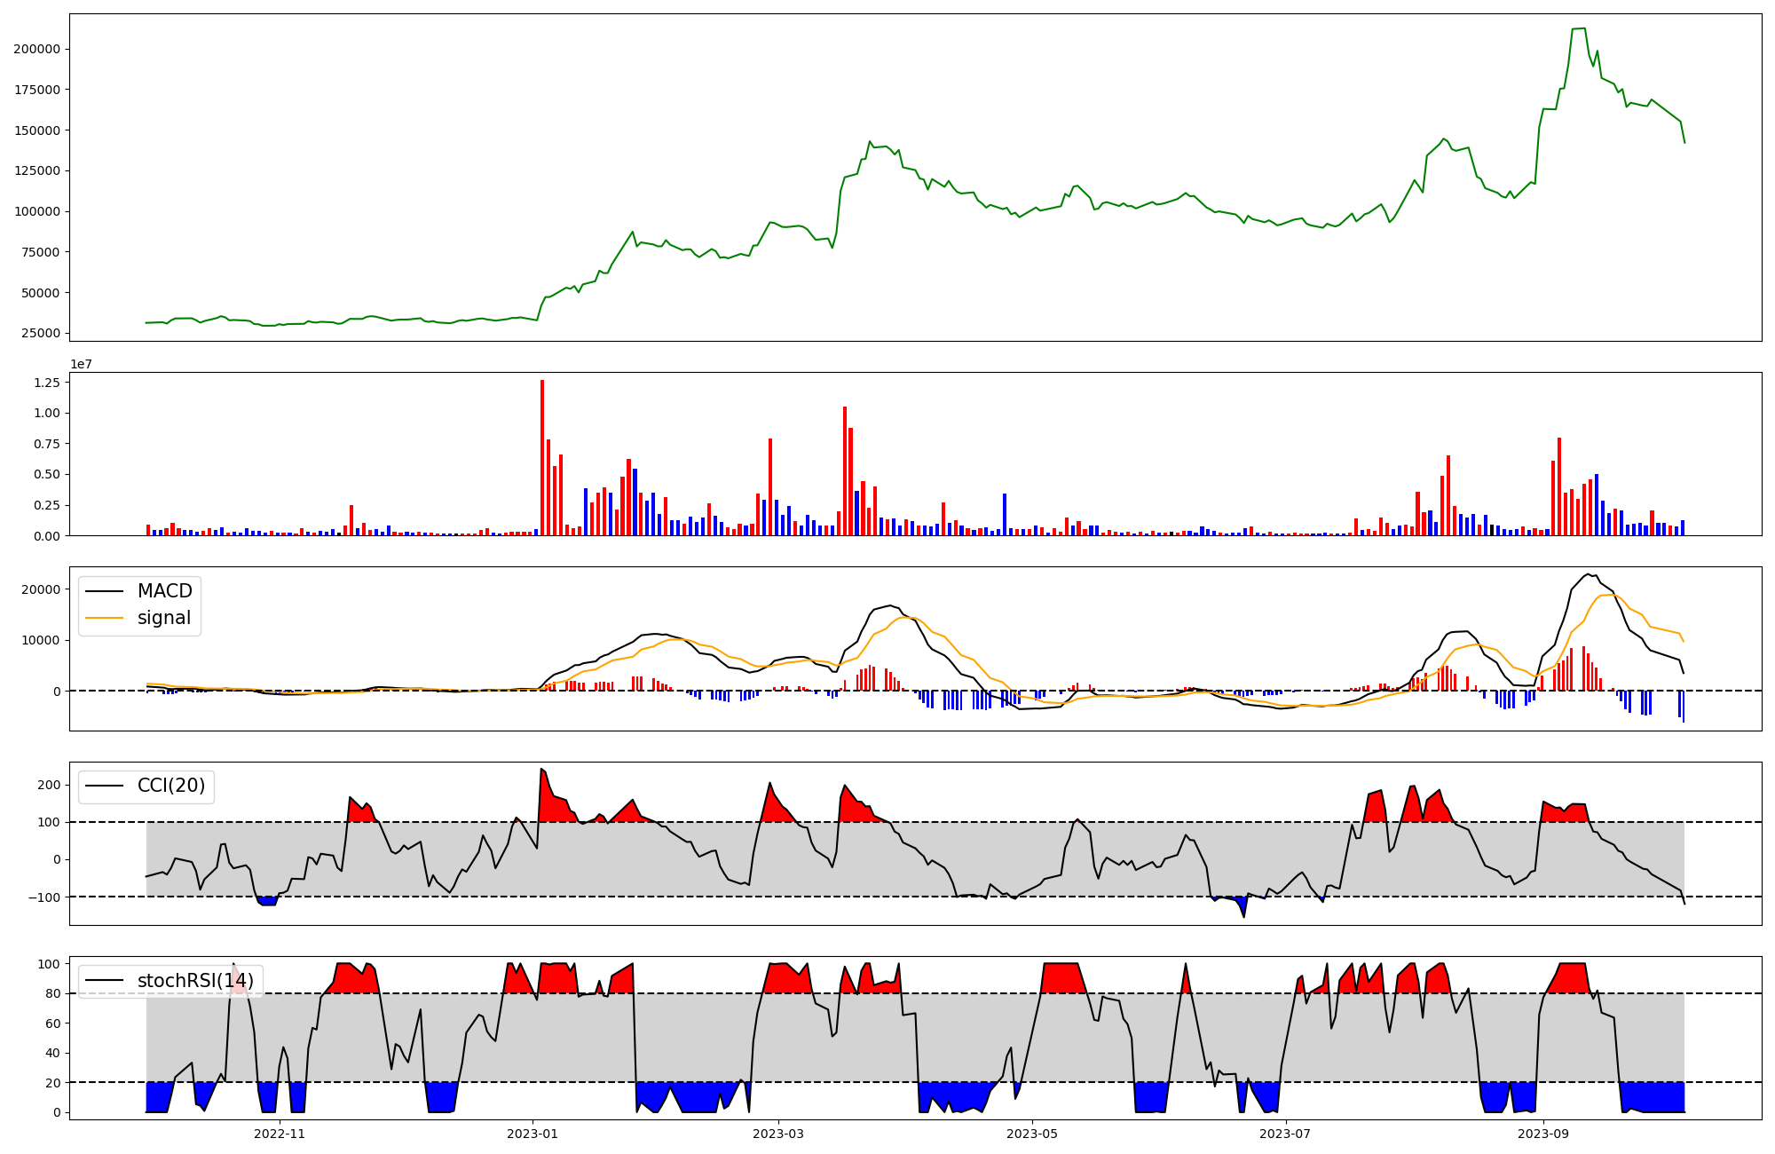The width and height of the screenshot is (1775, 1154).
Task: Click the 200000 price axis label
Action: point(37,49)
